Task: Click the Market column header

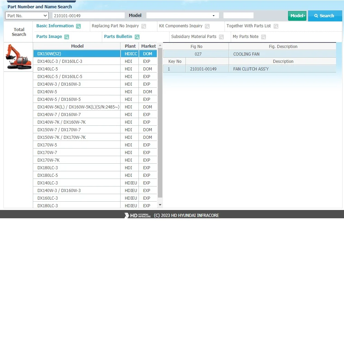Action: [x=148, y=46]
